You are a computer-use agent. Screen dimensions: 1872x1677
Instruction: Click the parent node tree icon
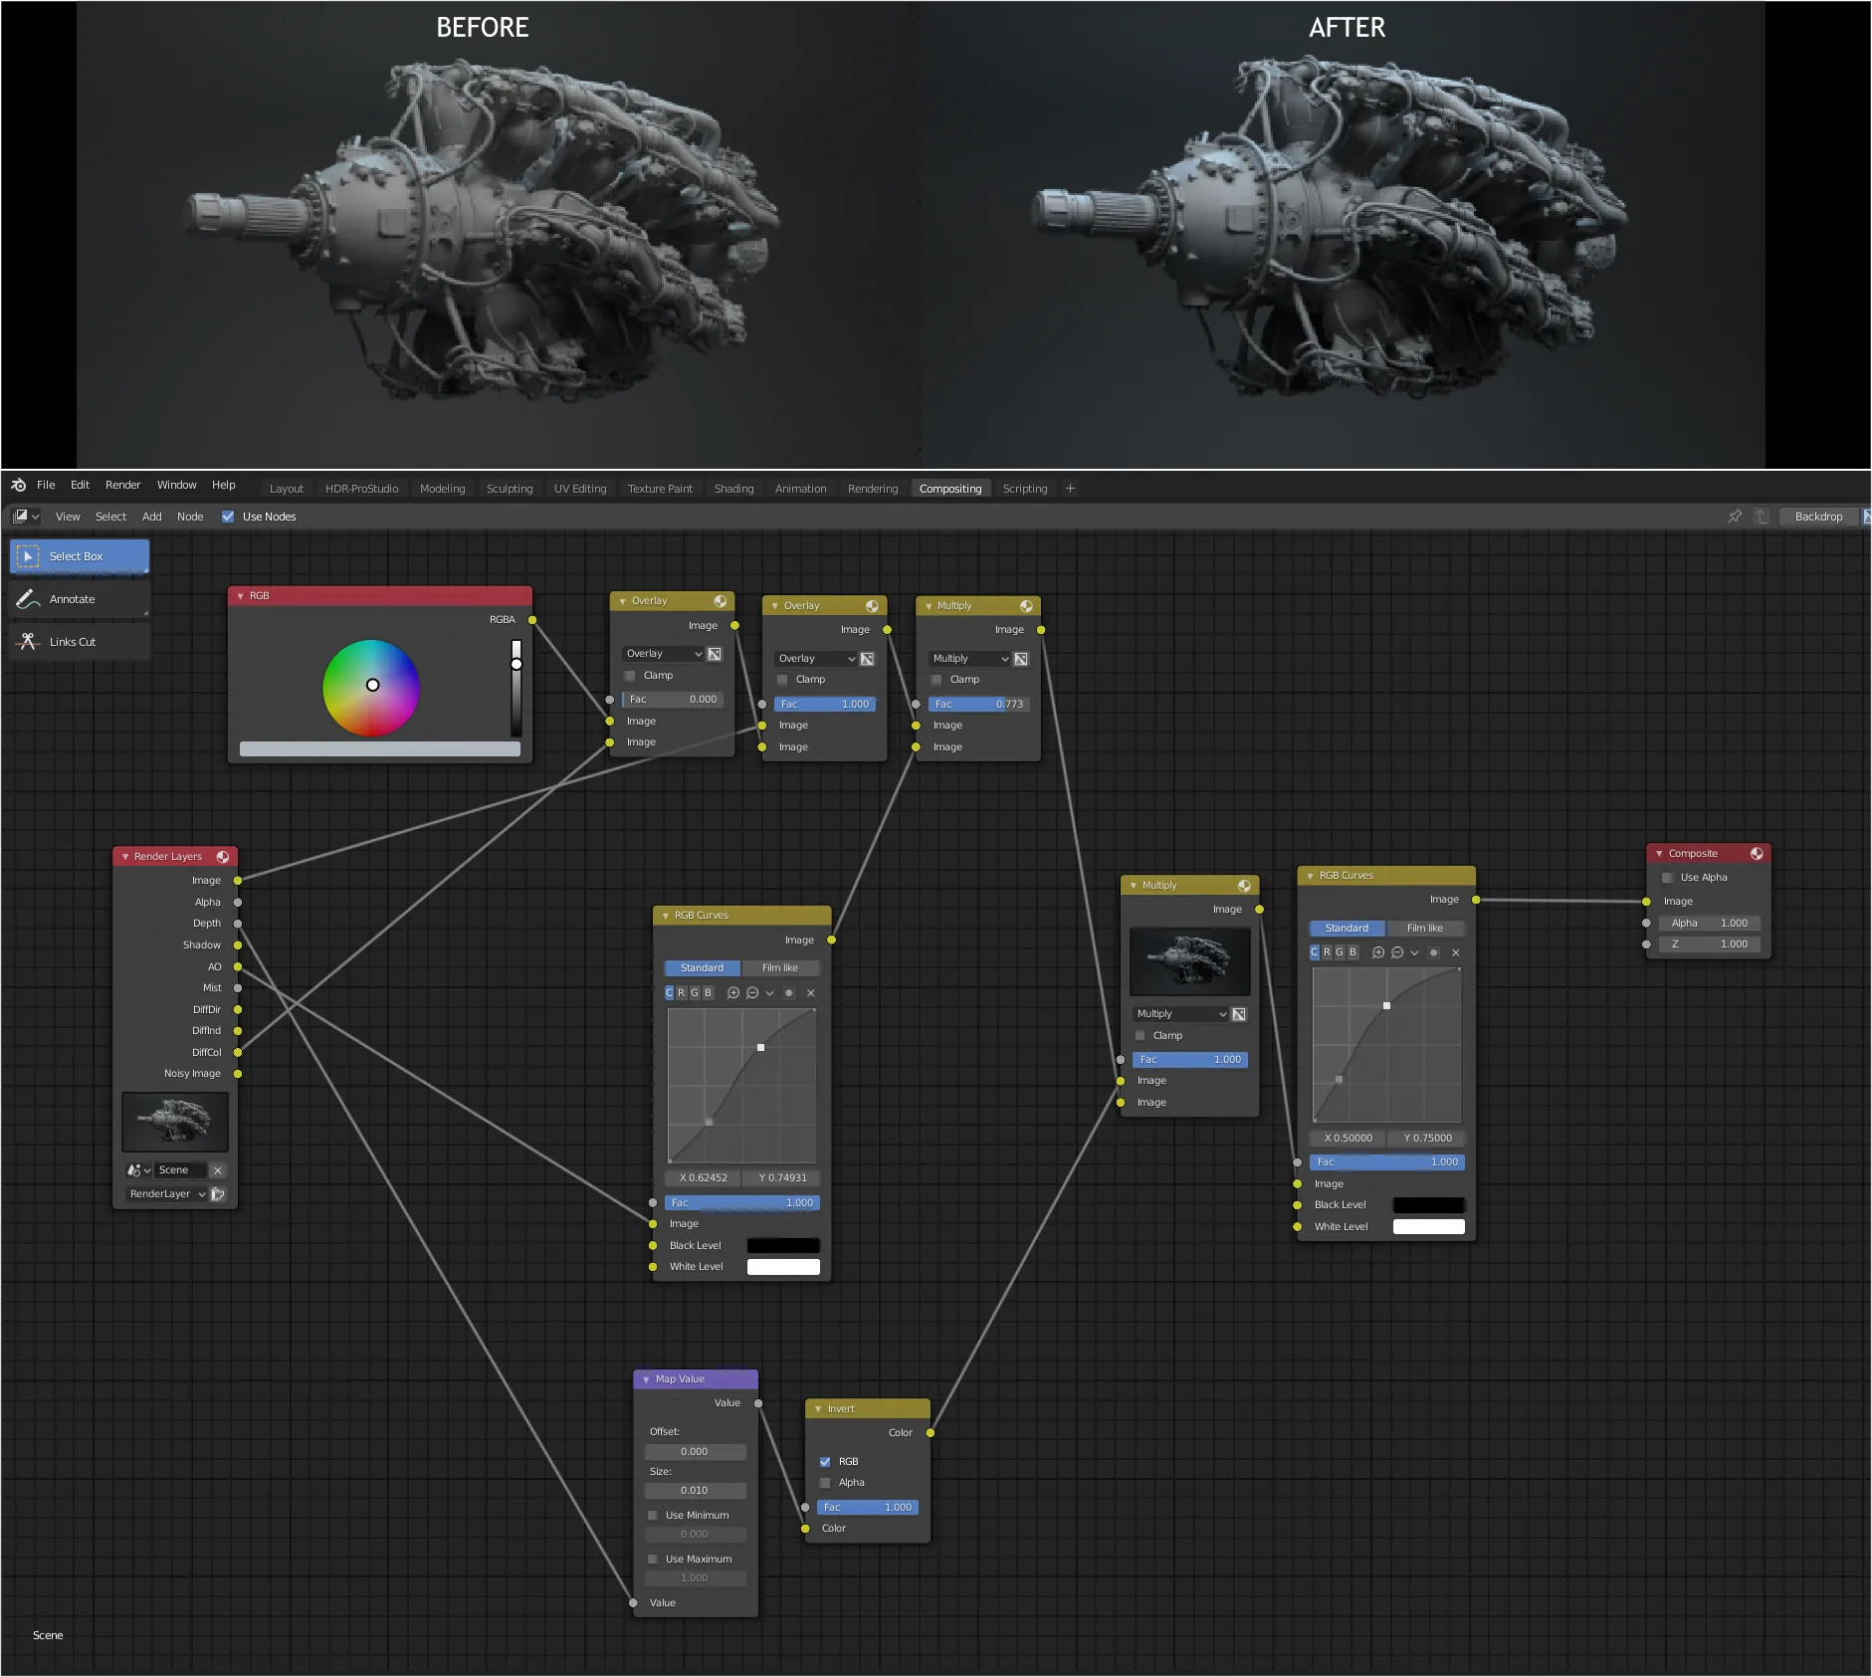coord(1762,517)
